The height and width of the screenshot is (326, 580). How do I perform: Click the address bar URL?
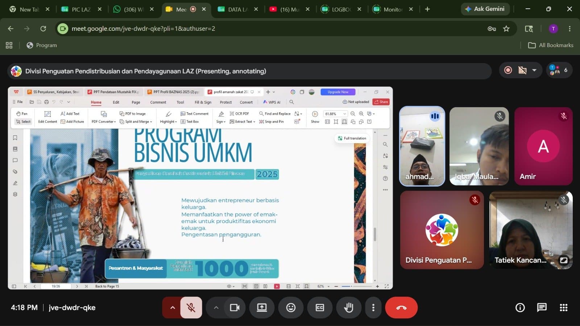(143, 29)
